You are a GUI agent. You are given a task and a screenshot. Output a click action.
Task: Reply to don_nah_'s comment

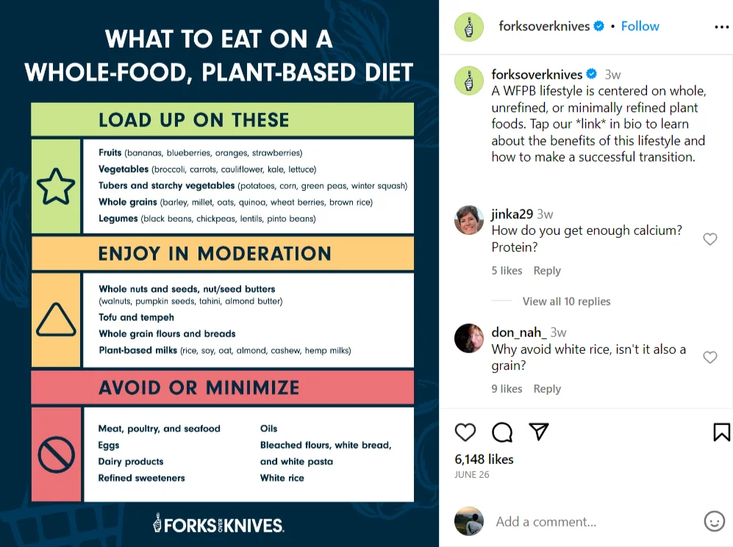click(547, 389)
